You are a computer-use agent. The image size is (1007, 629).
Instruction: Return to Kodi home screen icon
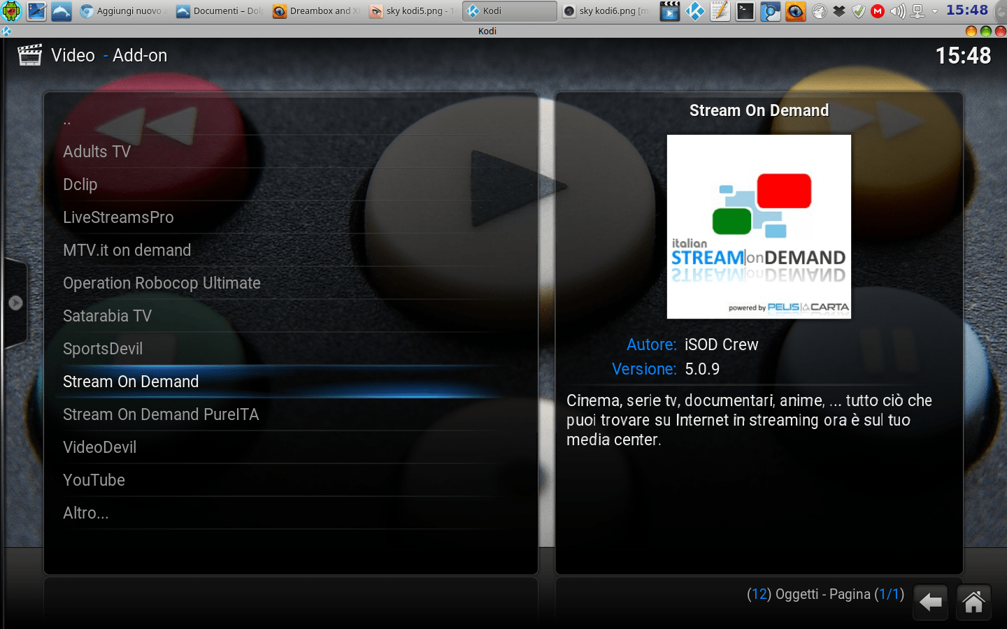coord(973,602)
